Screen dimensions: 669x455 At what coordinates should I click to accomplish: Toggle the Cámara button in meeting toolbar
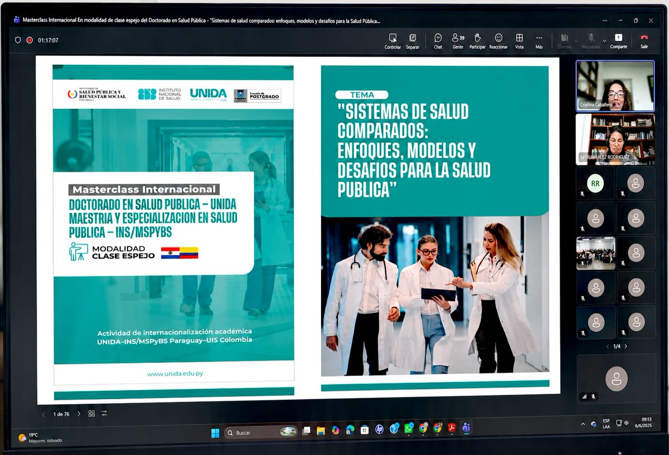coord(564,41)
